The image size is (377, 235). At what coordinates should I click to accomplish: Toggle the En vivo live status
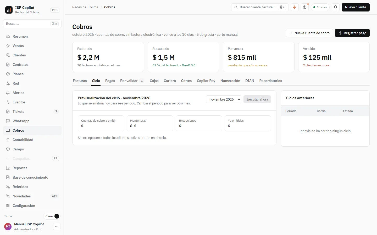(x=320, y=7)
